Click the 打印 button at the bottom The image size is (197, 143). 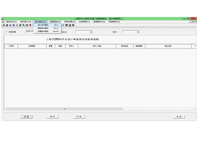click(79, 117)
